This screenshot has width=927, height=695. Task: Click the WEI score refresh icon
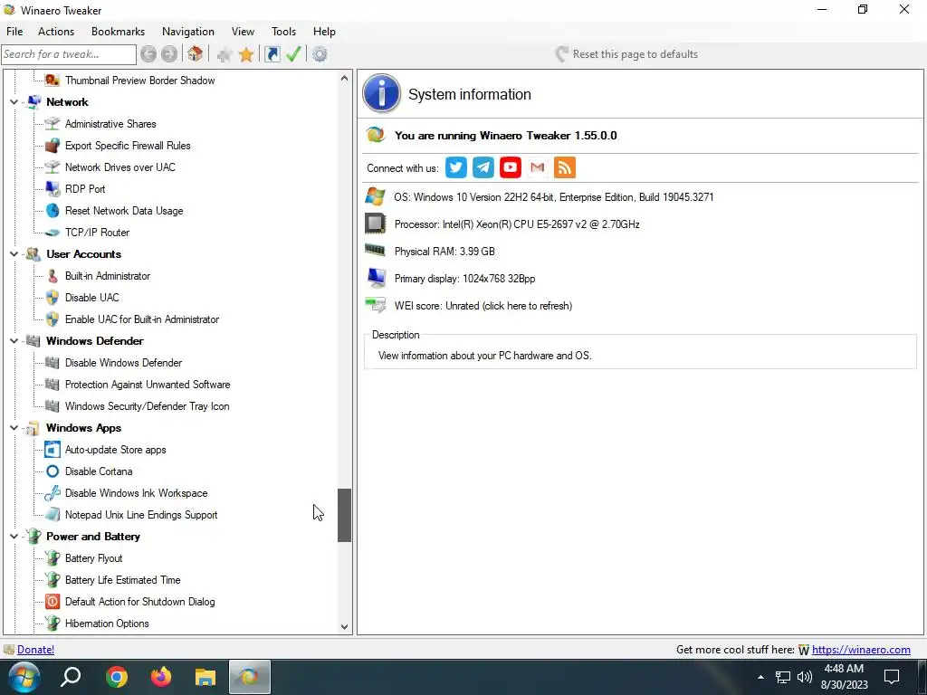(376, 306)
